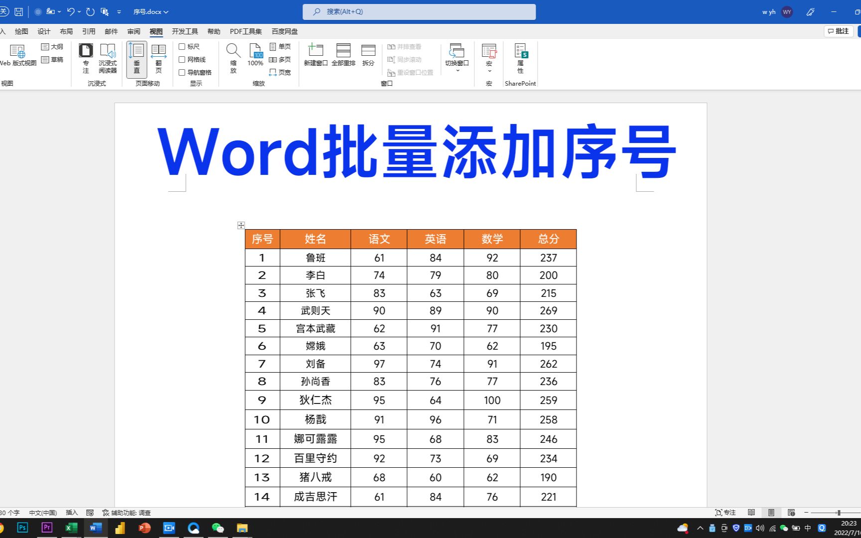Image resolution: width=861 pixels, height=538 pixels.
Task: Click the 搜索 search box
Action: pos(419,11)
